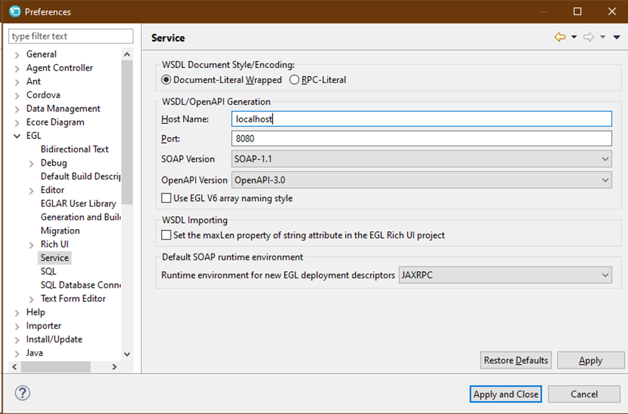The width and height of the screenshot is (628, 414).
Task: Expand the Cordova tree node
Action: tap(17, 95)
